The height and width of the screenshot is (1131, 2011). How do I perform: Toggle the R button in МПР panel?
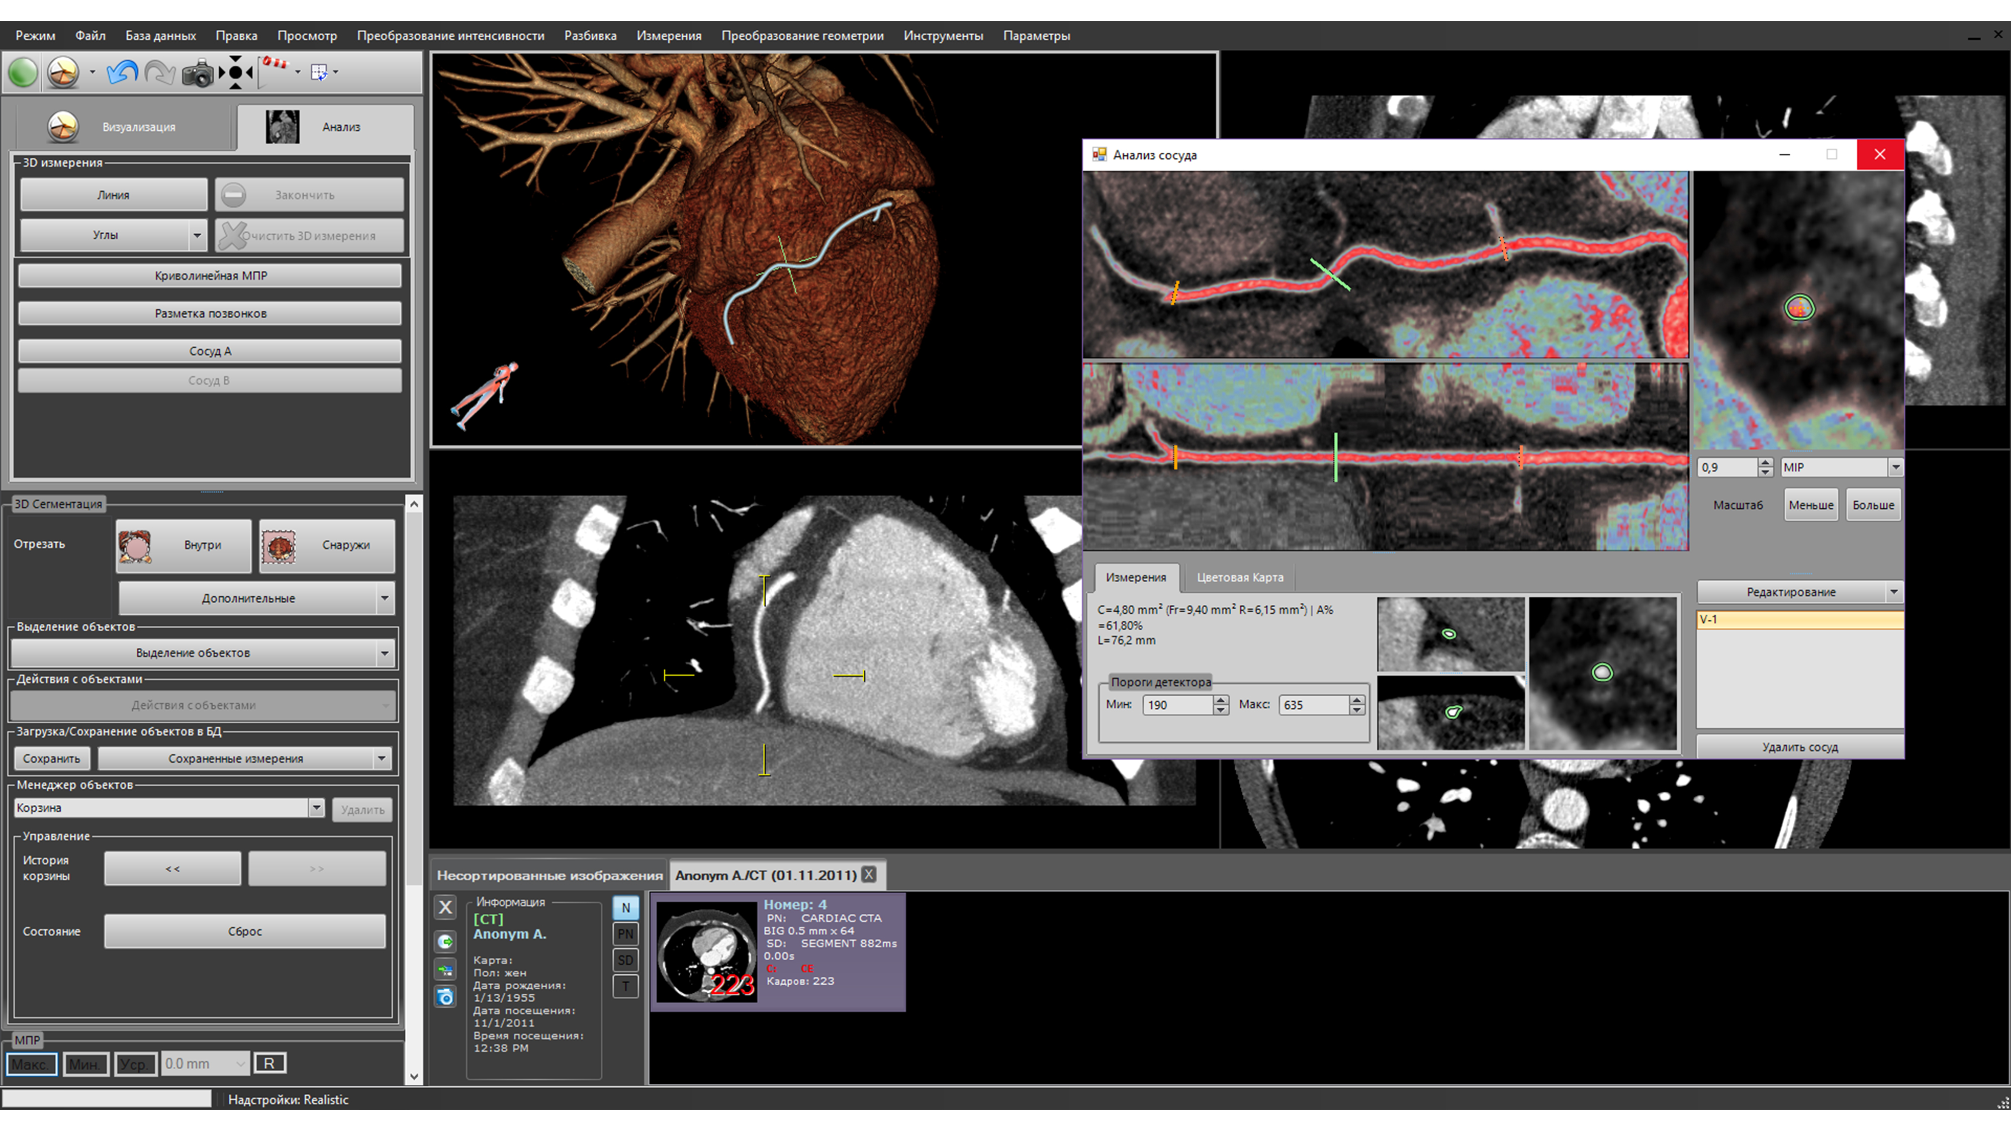coord(269,1063)
